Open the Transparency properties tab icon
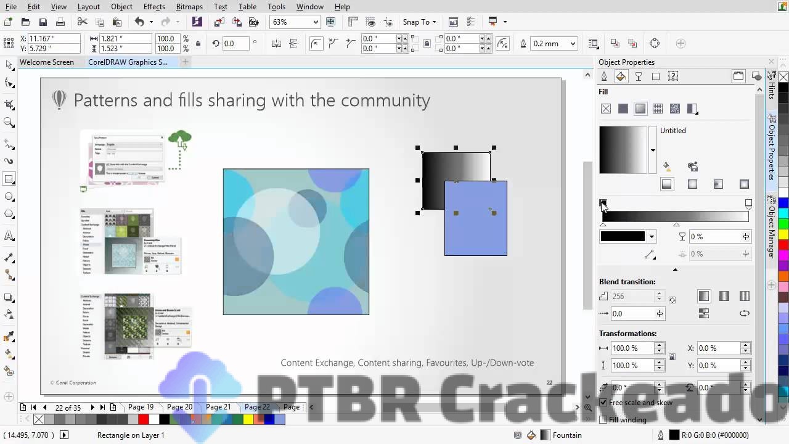This screenshot has height=444, width=789. click(x=639, y=76)
